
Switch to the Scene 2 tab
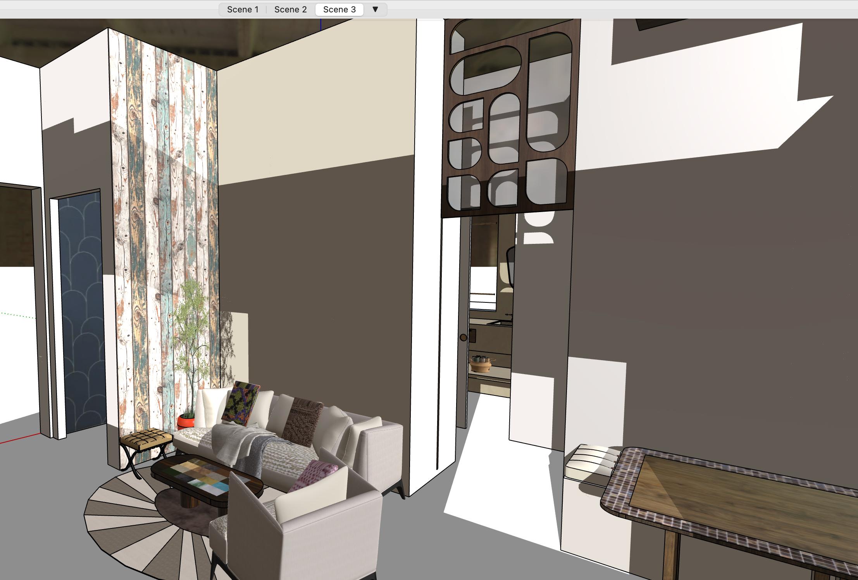(290, 10)
